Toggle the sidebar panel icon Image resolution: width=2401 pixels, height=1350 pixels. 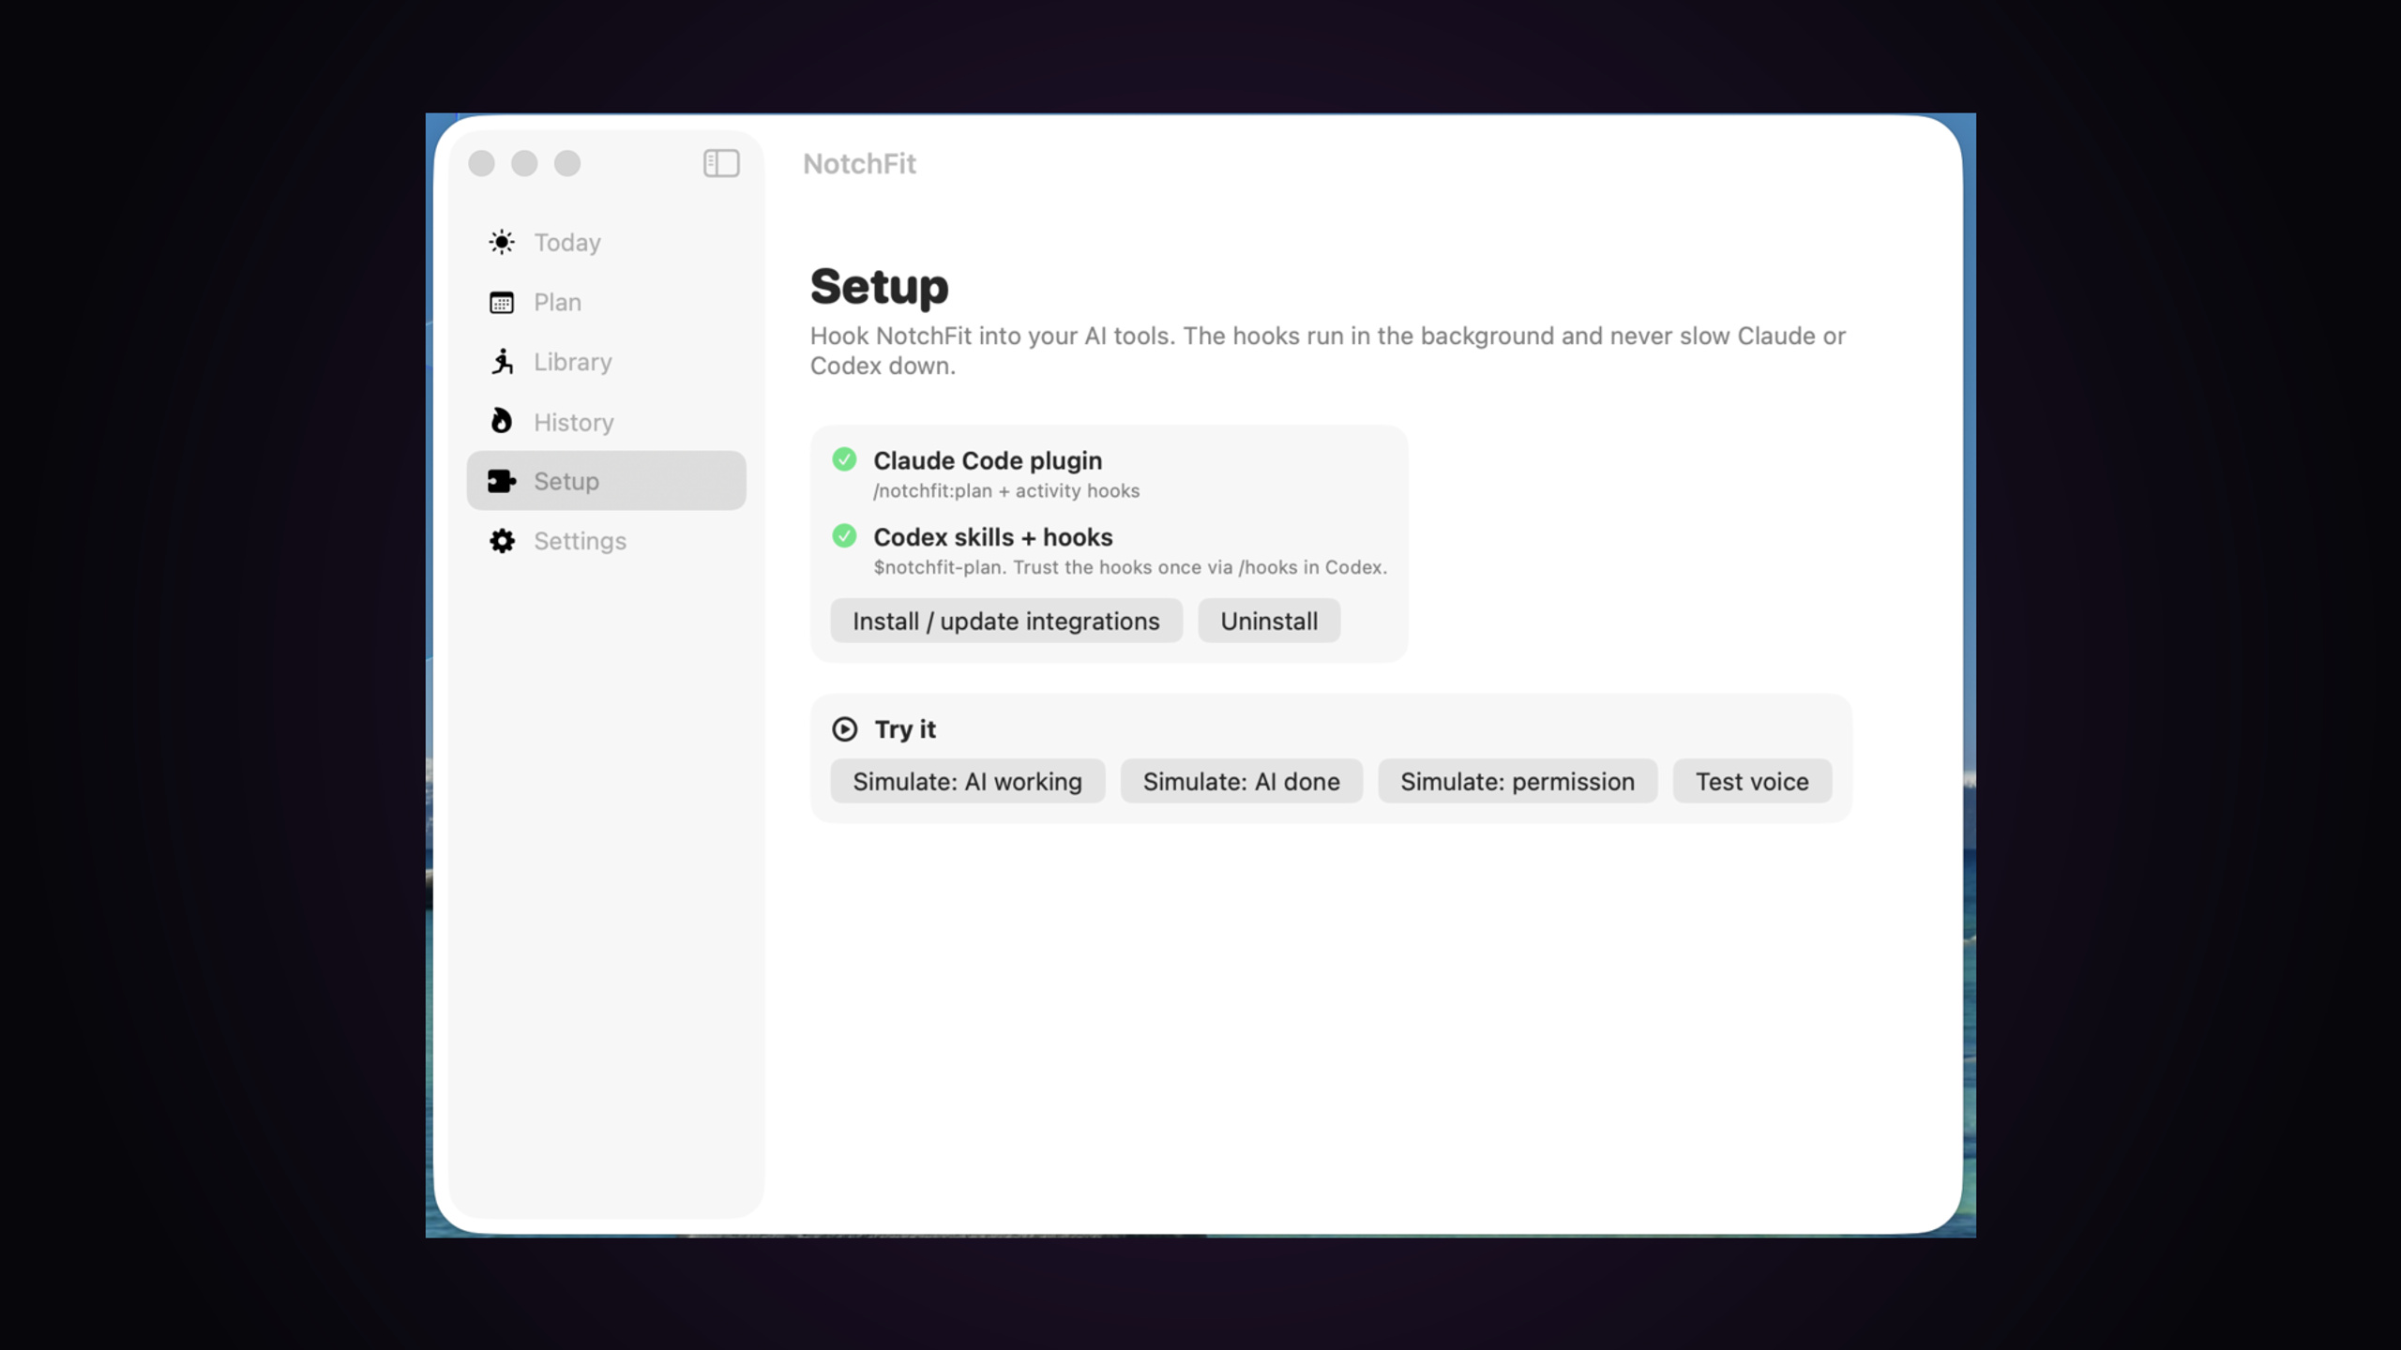pyautogui.click(x=721, y=163)
